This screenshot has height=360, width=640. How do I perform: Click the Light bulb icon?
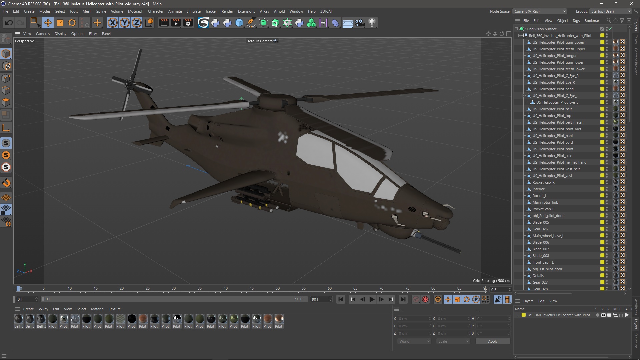pyautogui.click(x=372, y=23)
